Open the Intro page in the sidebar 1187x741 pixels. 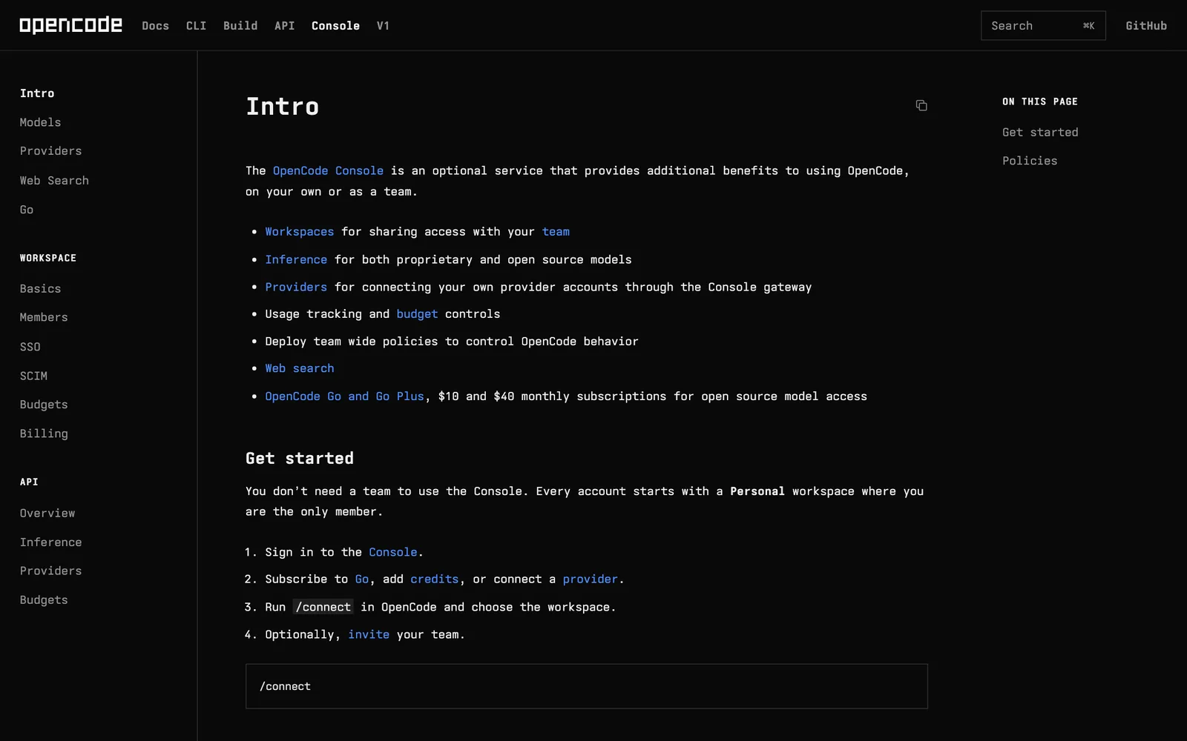(x=37, y=93)
